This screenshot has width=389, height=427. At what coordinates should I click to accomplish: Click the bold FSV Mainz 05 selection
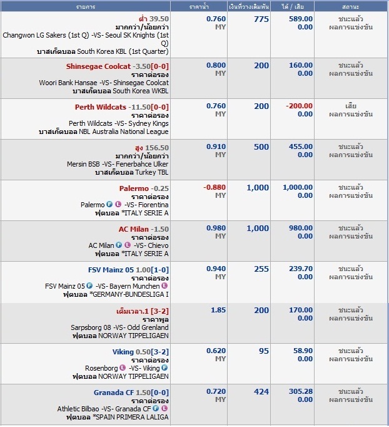(x=111, y=270)
